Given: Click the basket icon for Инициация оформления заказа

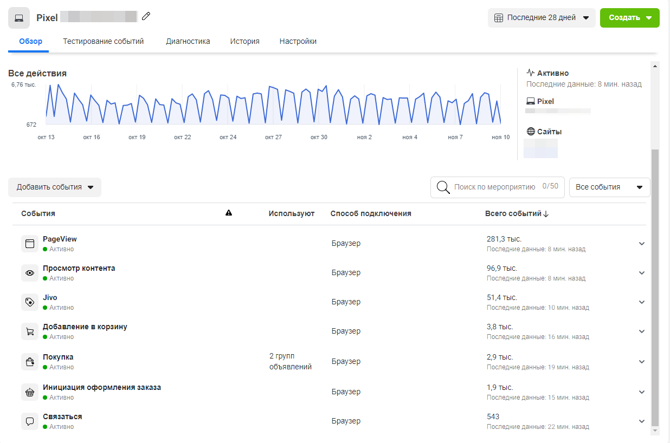Looking at the screenshot, I should tap(30, 392).
